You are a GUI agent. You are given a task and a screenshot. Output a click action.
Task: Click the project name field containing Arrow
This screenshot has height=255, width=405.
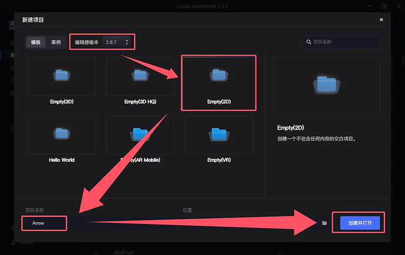coord(44,223)
